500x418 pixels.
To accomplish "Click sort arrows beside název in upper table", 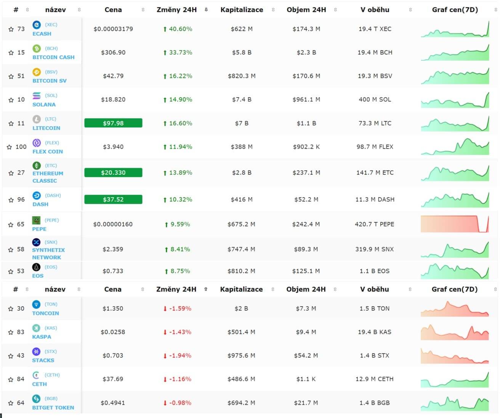I will [x=79, y=10].
